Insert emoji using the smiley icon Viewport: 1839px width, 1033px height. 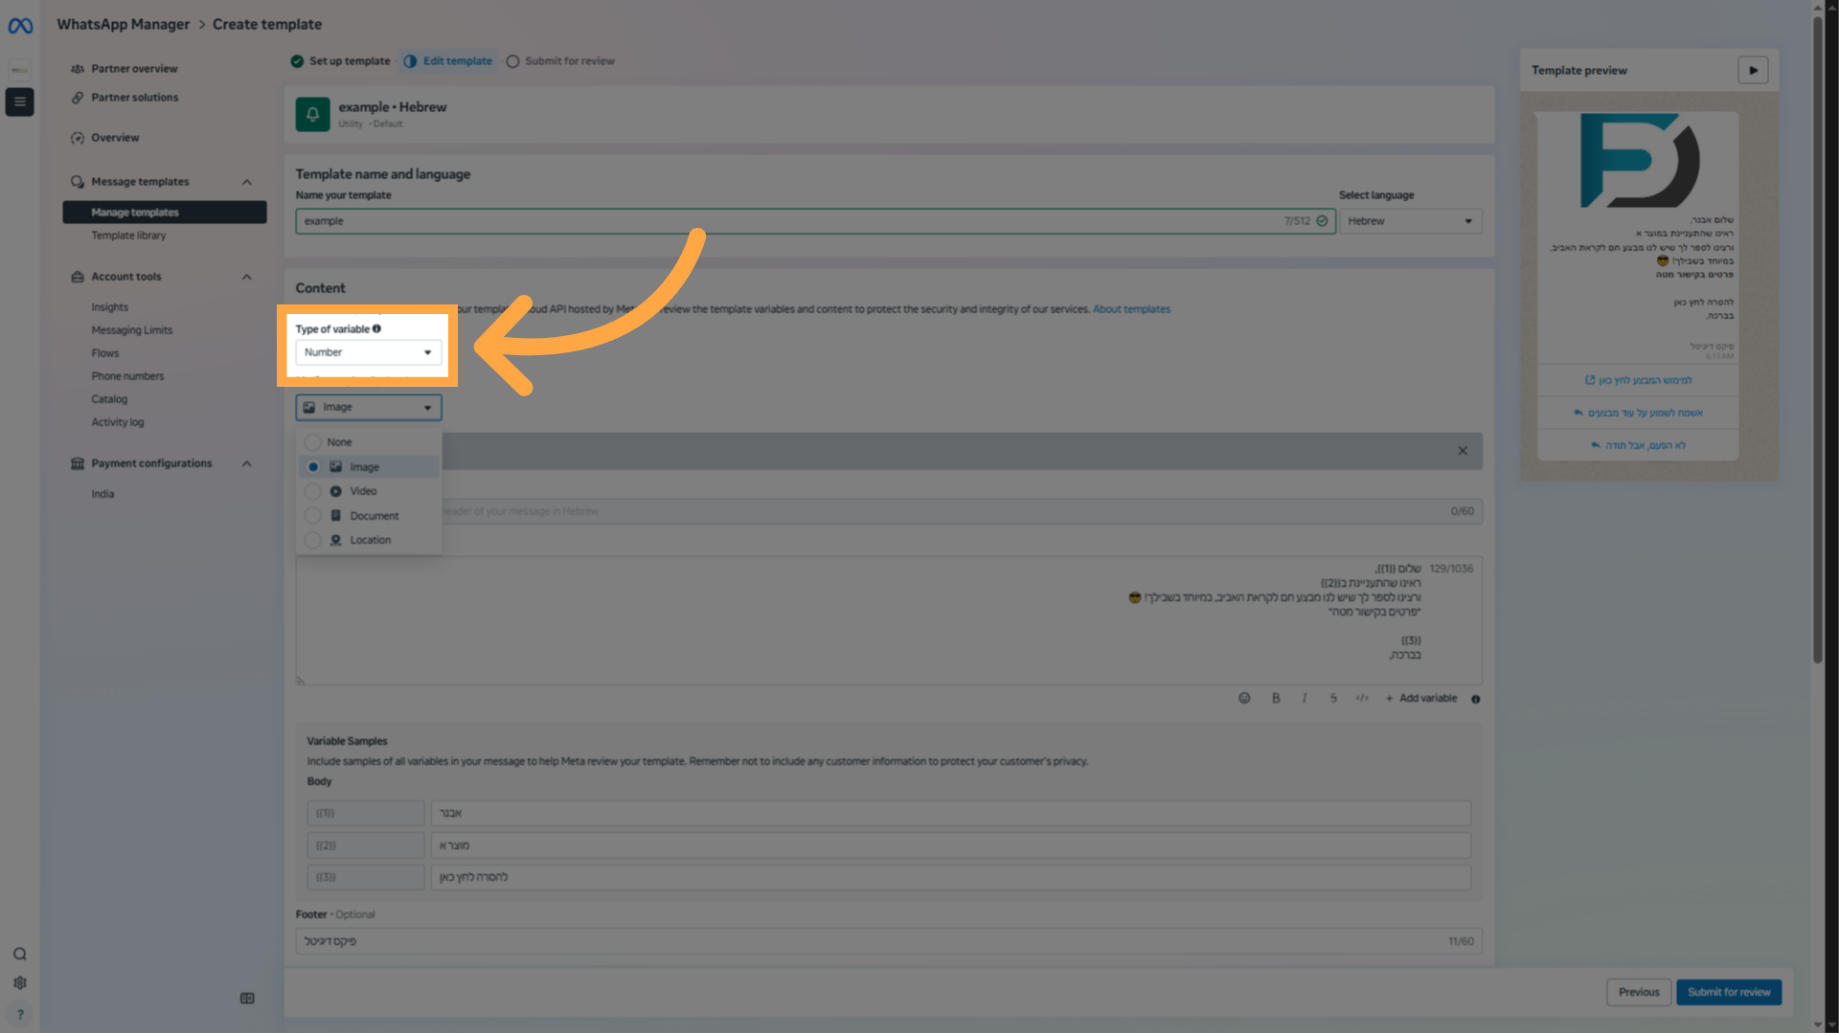click(x=1244, y=698)
